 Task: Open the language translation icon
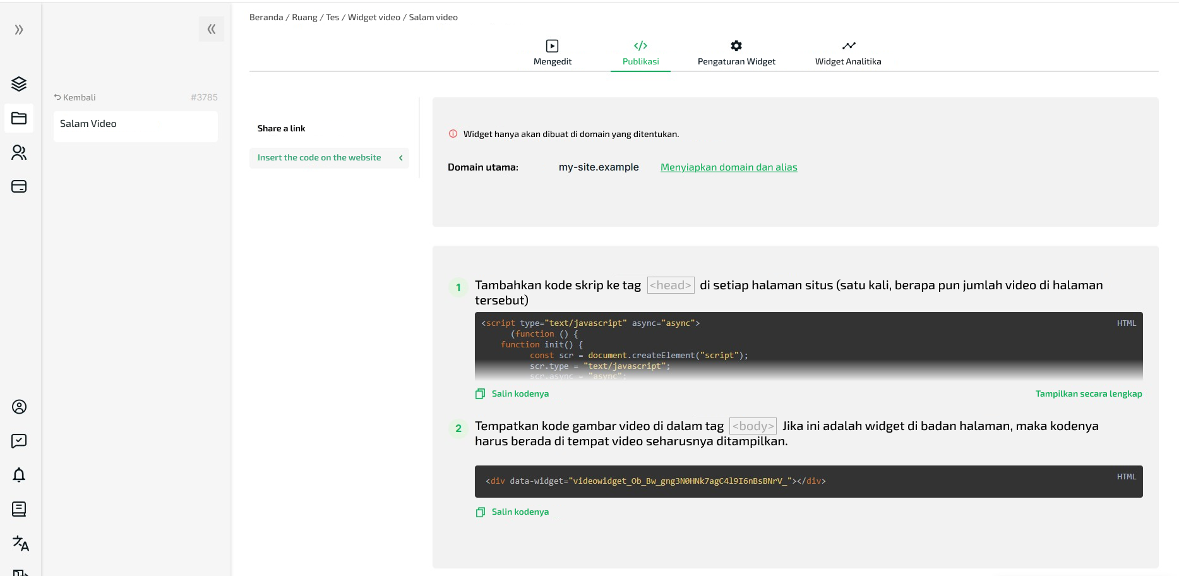coord(20,543)
